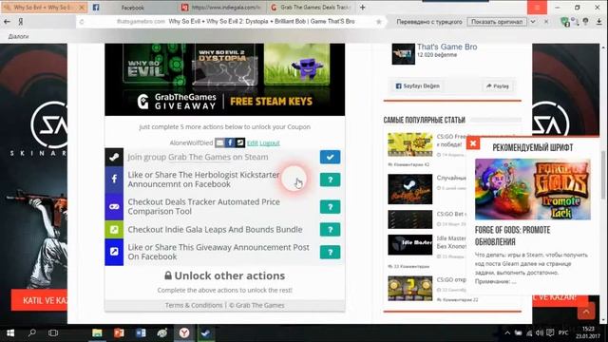This screenshot has width=608, height=342.
Task: Click completed checkmark for Join group action
Action: 330,157
